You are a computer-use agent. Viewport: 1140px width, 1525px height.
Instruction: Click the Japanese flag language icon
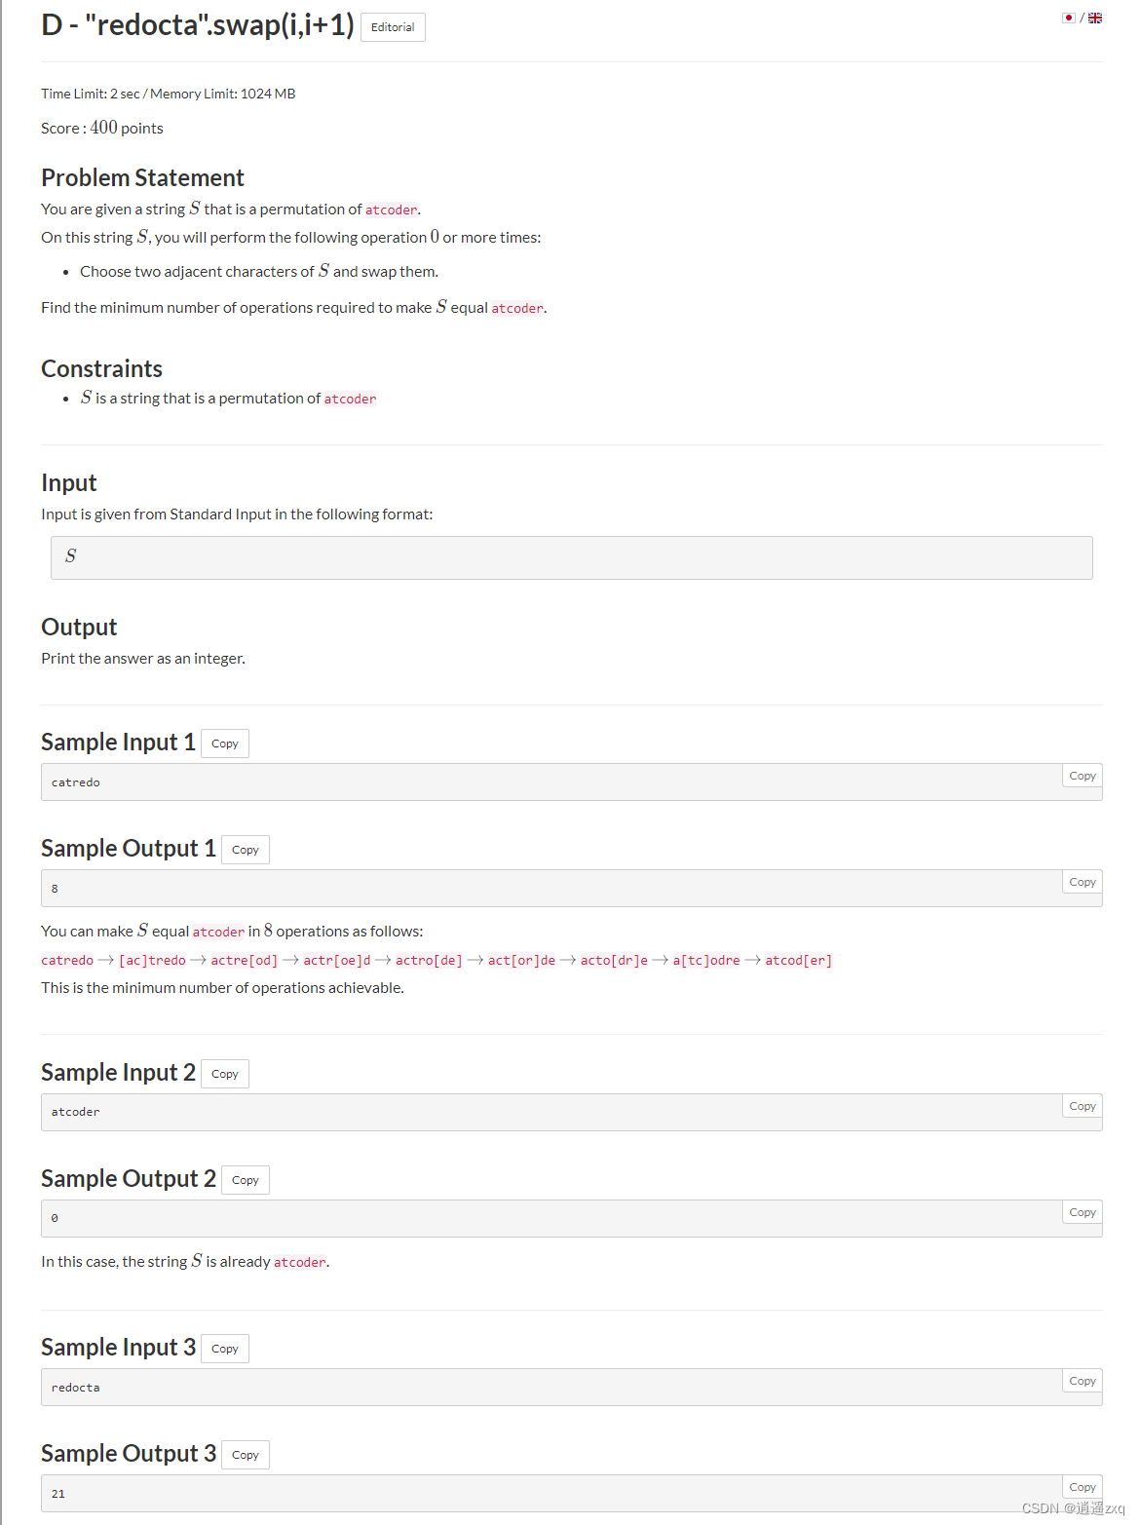1069,18
